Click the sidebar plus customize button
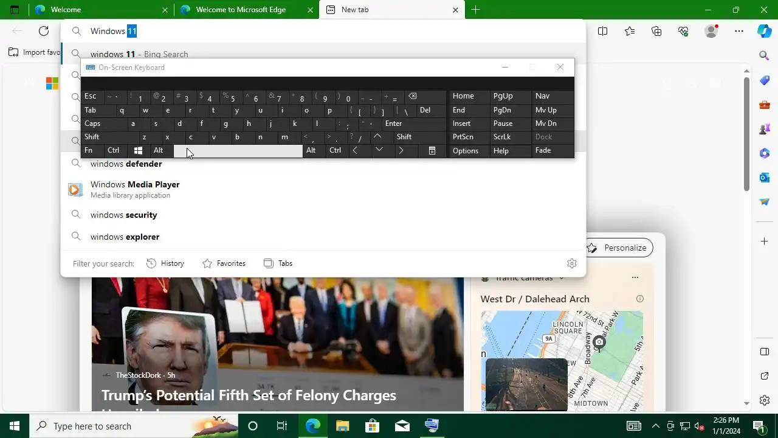778x438 pixels. tap(765, 242)
